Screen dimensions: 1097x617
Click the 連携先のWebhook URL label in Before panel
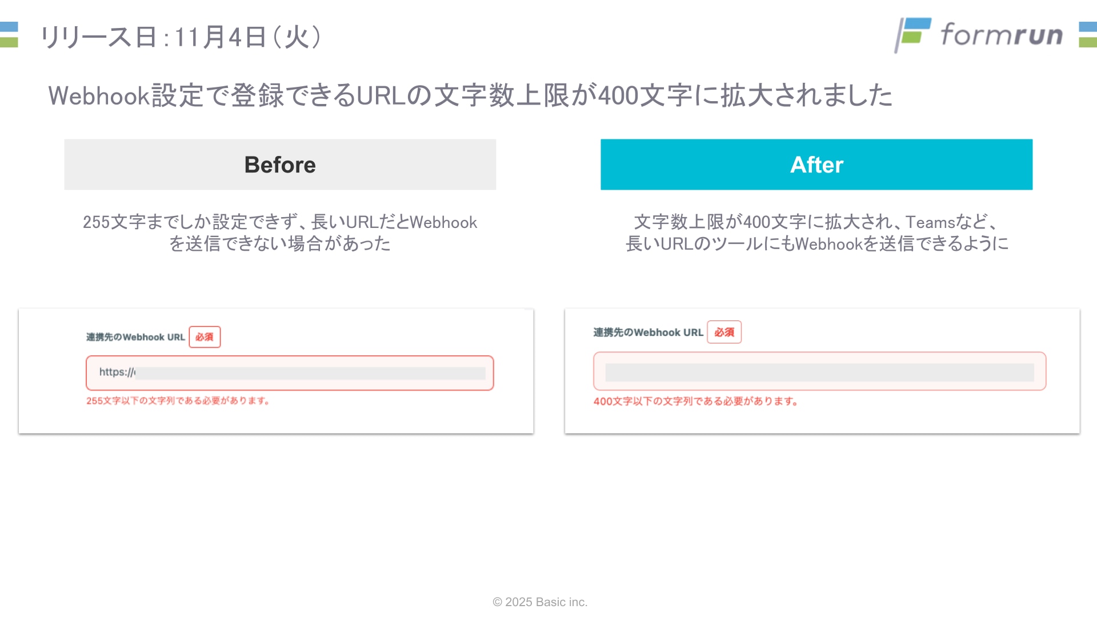pyautogui.click(x=135, y=337)
